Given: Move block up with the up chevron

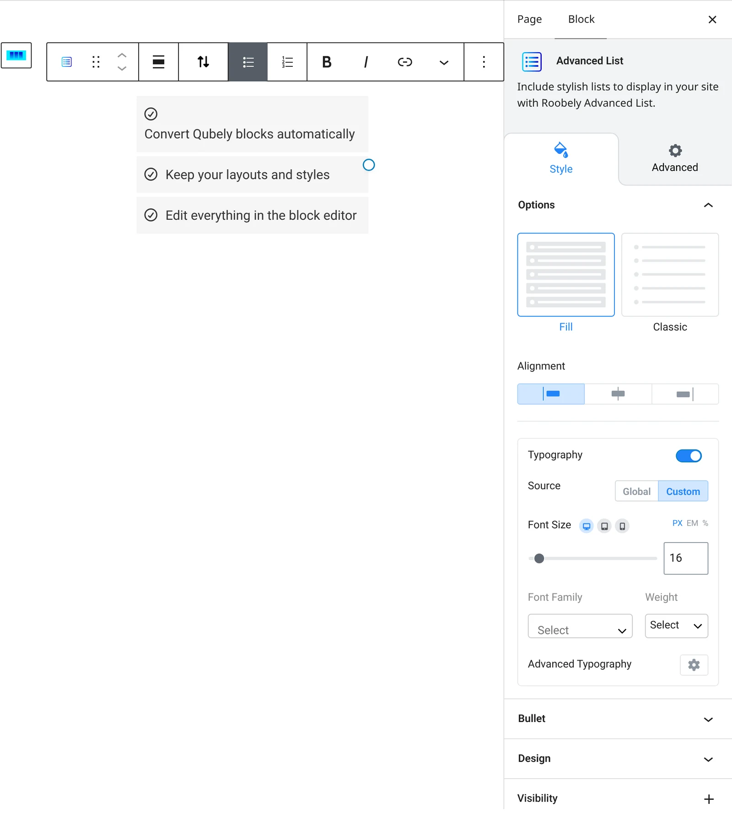Looking at the screenshot, I should tap(122, 55).
